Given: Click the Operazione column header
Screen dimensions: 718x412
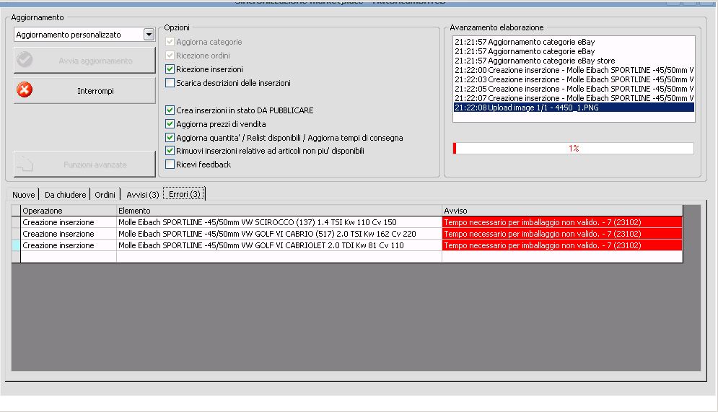Looking at the screenshot, I should tap(69, 211).
